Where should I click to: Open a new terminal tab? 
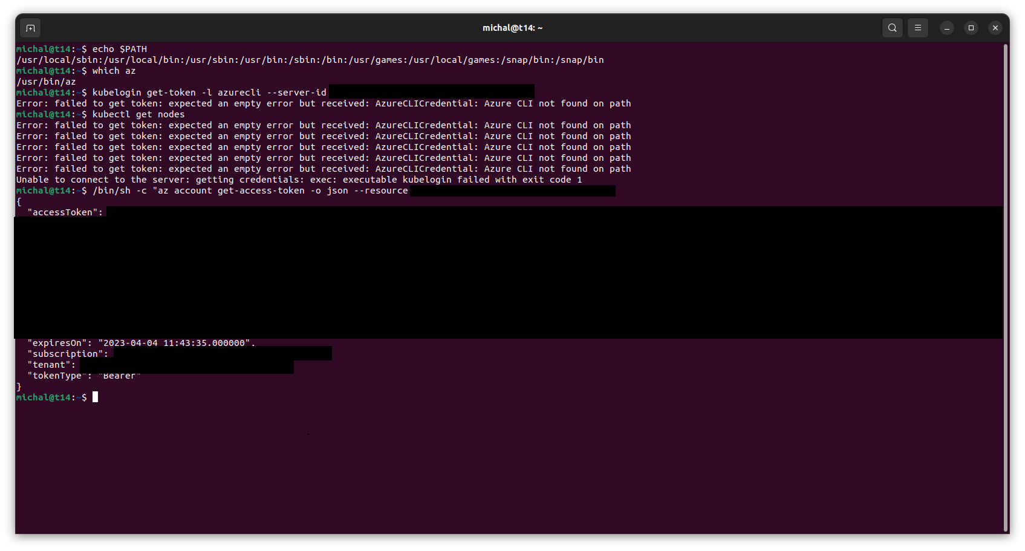(x=30, y=28)
